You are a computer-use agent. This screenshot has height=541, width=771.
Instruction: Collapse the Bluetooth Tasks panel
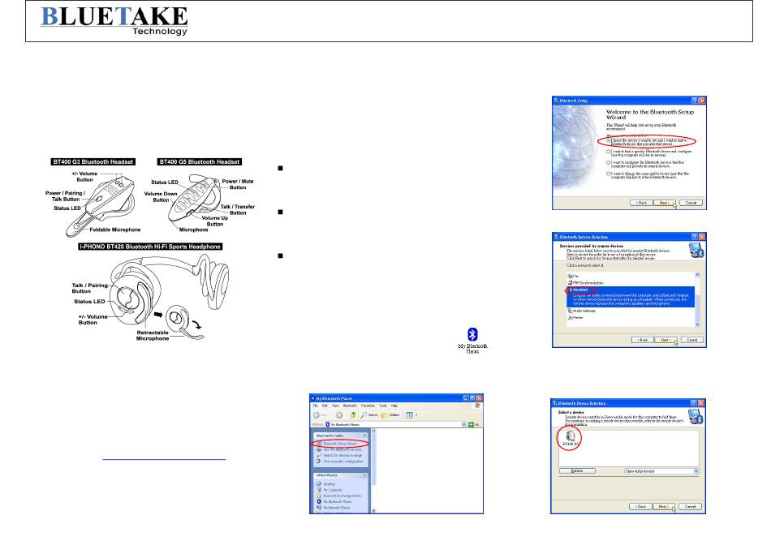pos(365,436)
